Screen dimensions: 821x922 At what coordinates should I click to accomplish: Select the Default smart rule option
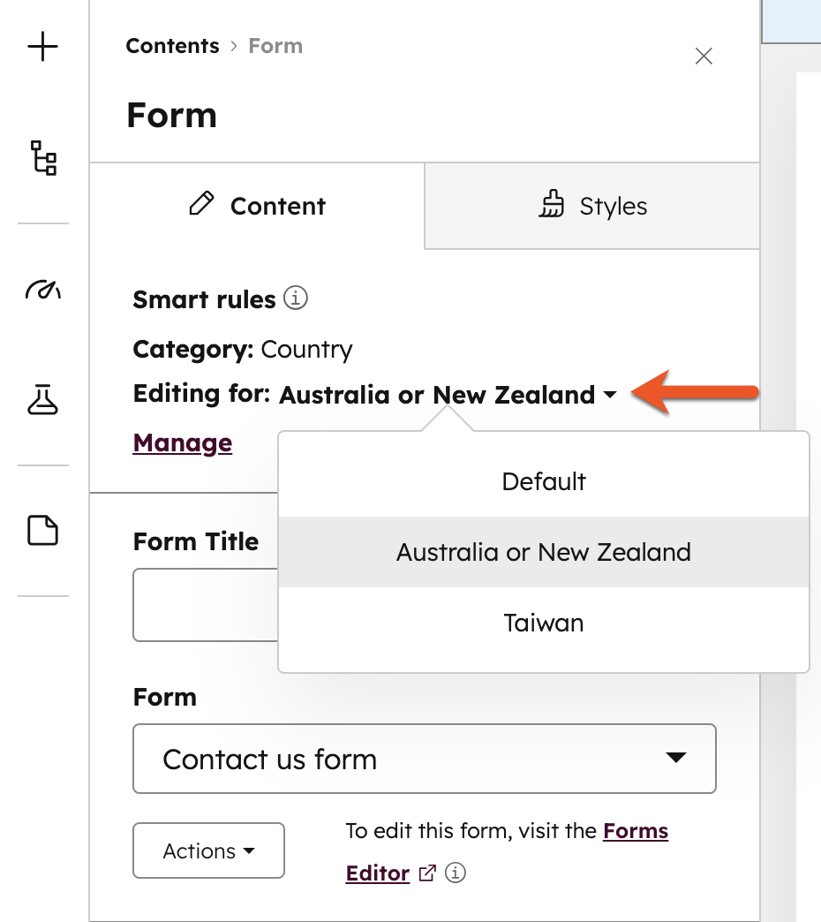point(543,481)
